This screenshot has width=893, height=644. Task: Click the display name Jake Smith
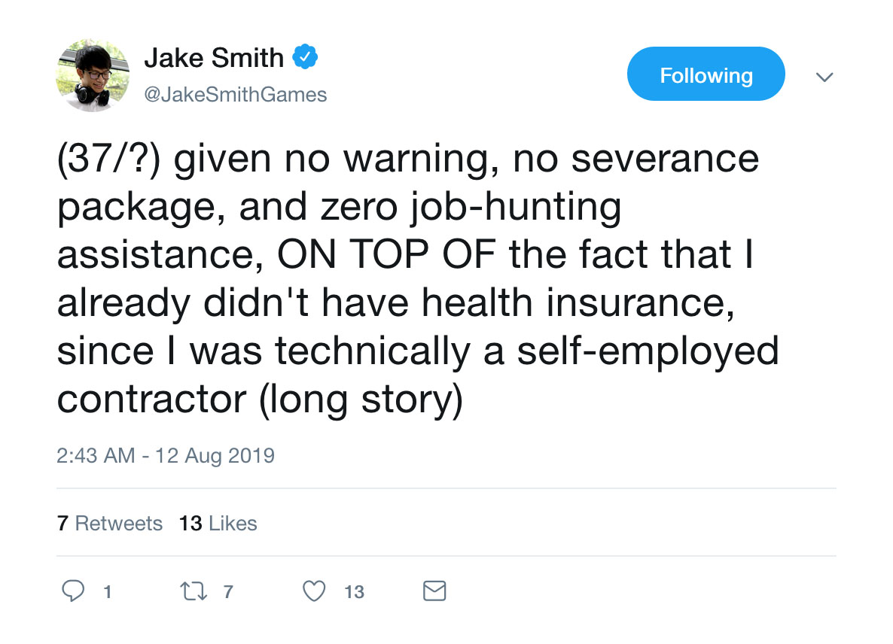click(x=214, y=58)
